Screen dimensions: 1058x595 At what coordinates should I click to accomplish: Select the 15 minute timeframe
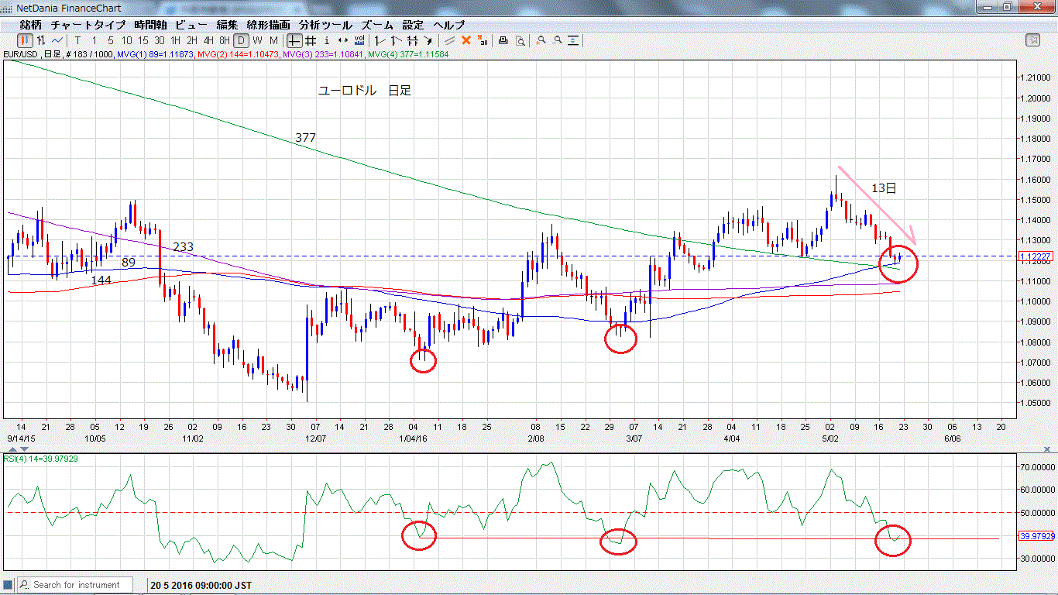143,40
